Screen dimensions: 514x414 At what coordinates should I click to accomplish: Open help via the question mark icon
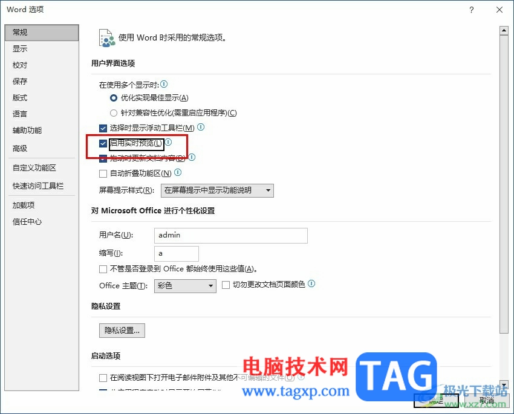point(472,10)
